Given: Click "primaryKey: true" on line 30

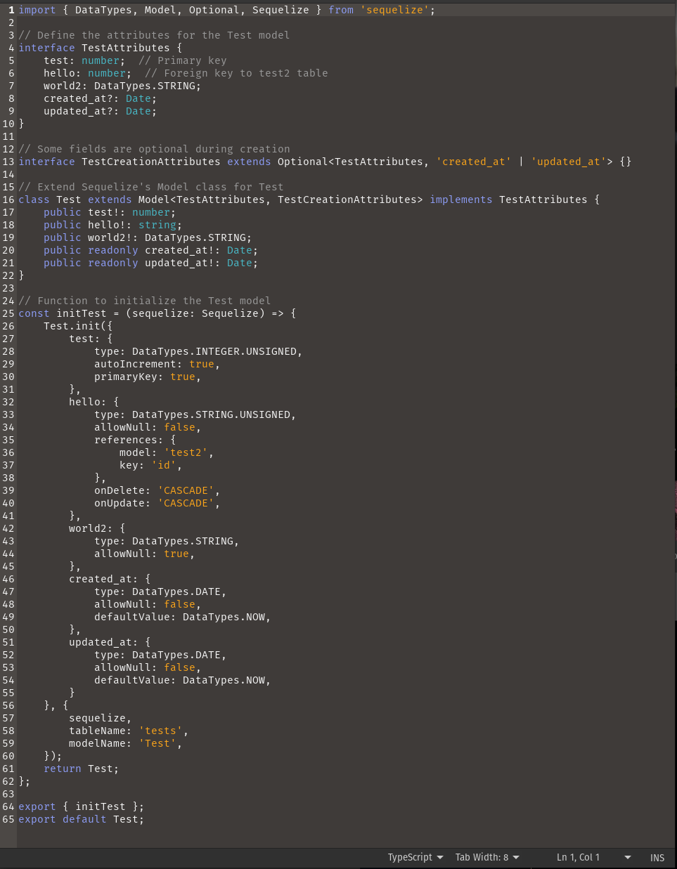Looking at the screenshot, I should [x=145, y=377].
